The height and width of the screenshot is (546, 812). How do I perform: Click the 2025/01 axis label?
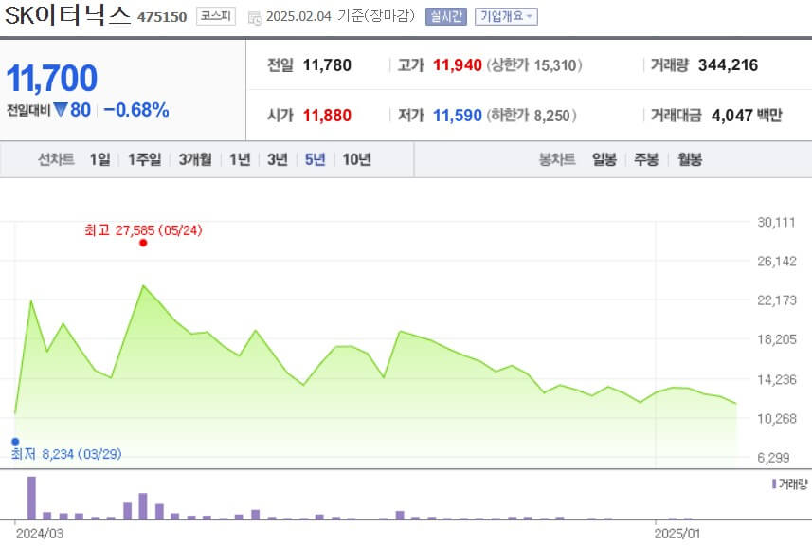[677, 534]
